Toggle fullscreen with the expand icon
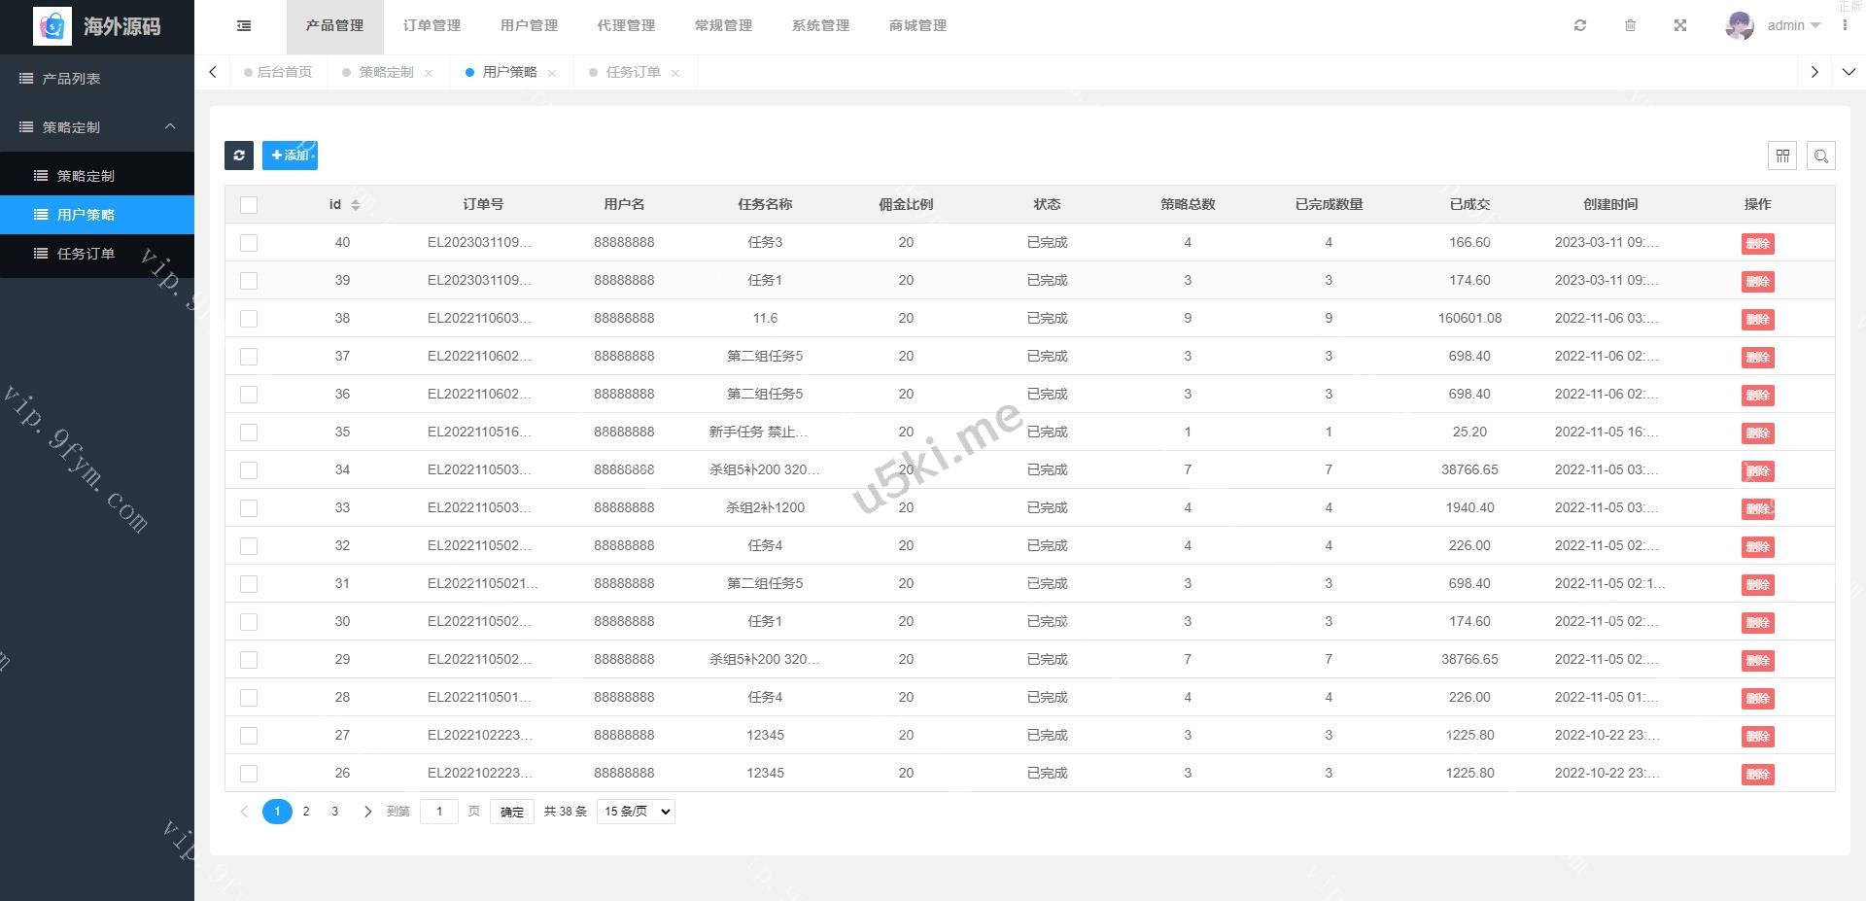The image size is (1866, 901). pyautogui.click(x=1680, y=26)
